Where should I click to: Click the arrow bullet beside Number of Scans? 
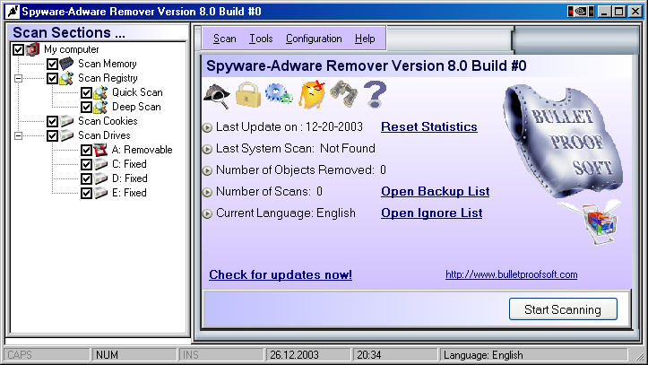coord(207,192)
